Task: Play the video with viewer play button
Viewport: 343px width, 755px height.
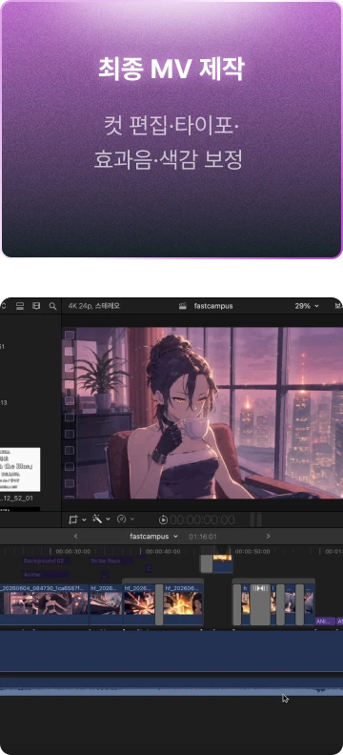Action: coord(163,520)
